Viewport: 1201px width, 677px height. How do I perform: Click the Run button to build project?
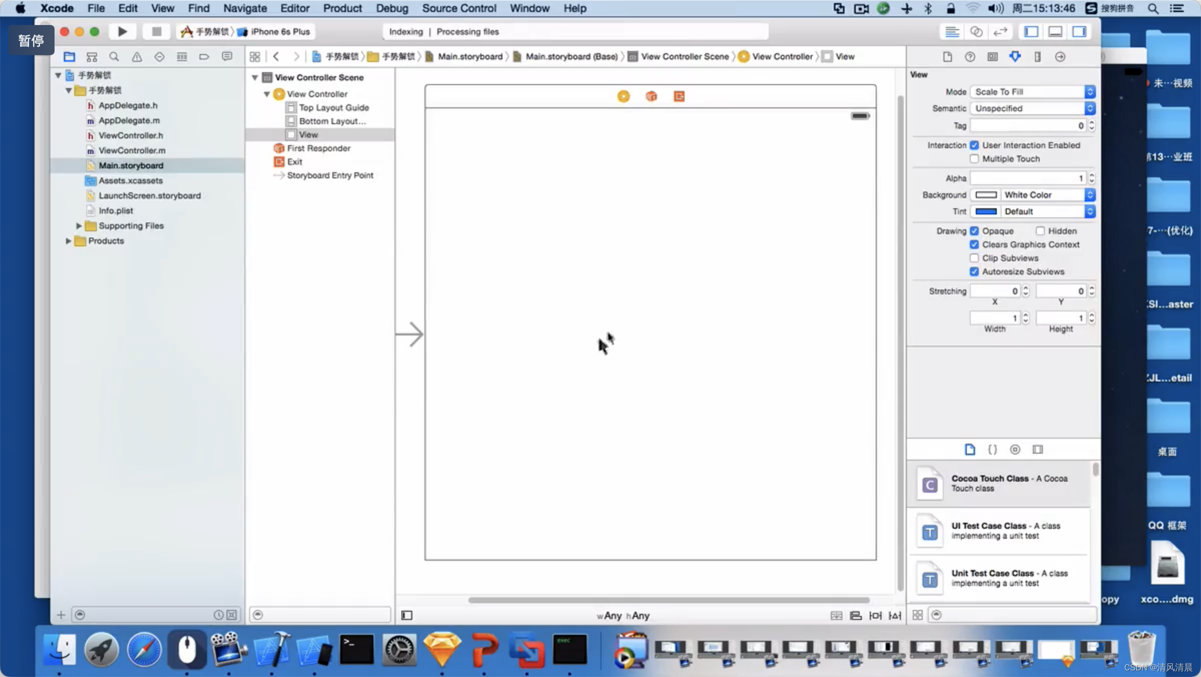coord(122,32)
